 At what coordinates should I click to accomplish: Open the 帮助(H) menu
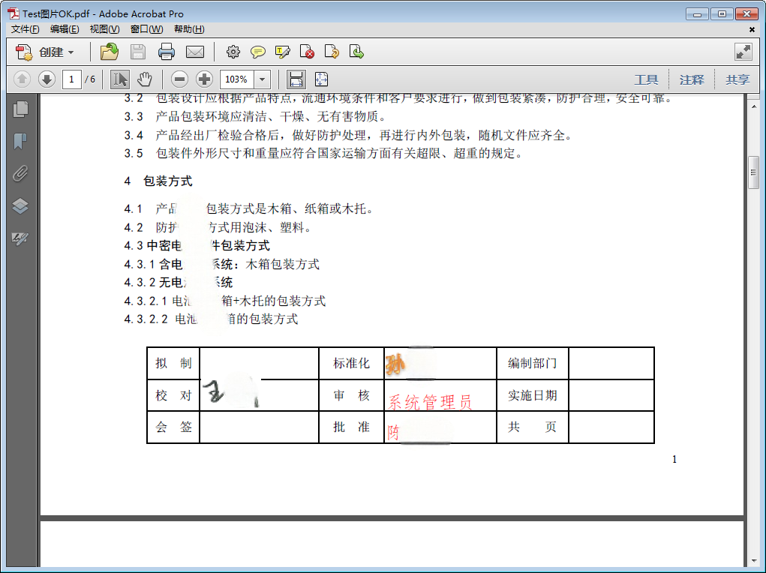pos(188,29)
